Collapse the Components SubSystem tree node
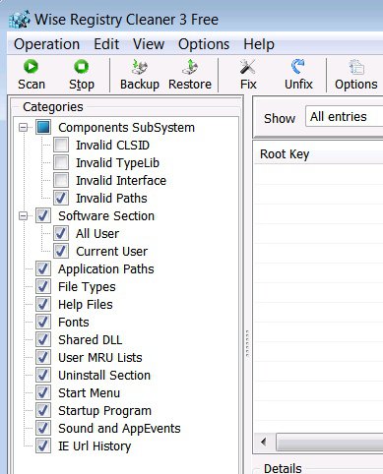383x474 pixels. (x=24, y=127)
